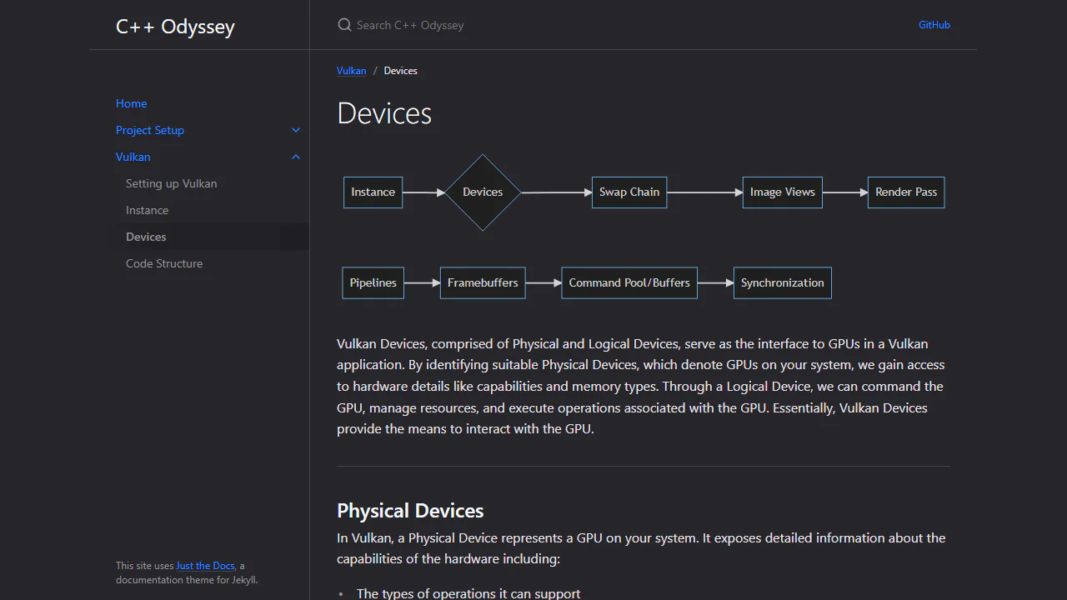Navigate to Vulkan via the breadcrumb

pyautogui.click(x=351, y=71)
